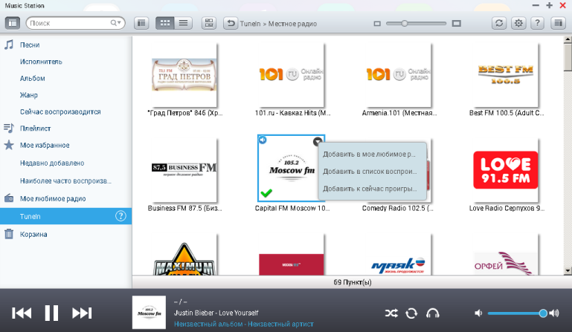Select Armenia.101 station thumbnail
This screenshot has width=572, height=332.
coord(399,75)
